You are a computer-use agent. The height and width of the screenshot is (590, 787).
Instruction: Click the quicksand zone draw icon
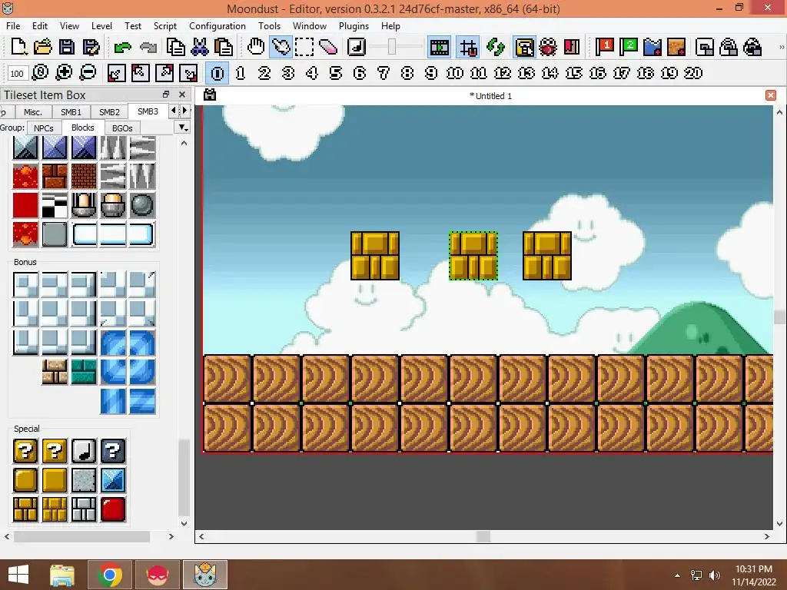676,47
